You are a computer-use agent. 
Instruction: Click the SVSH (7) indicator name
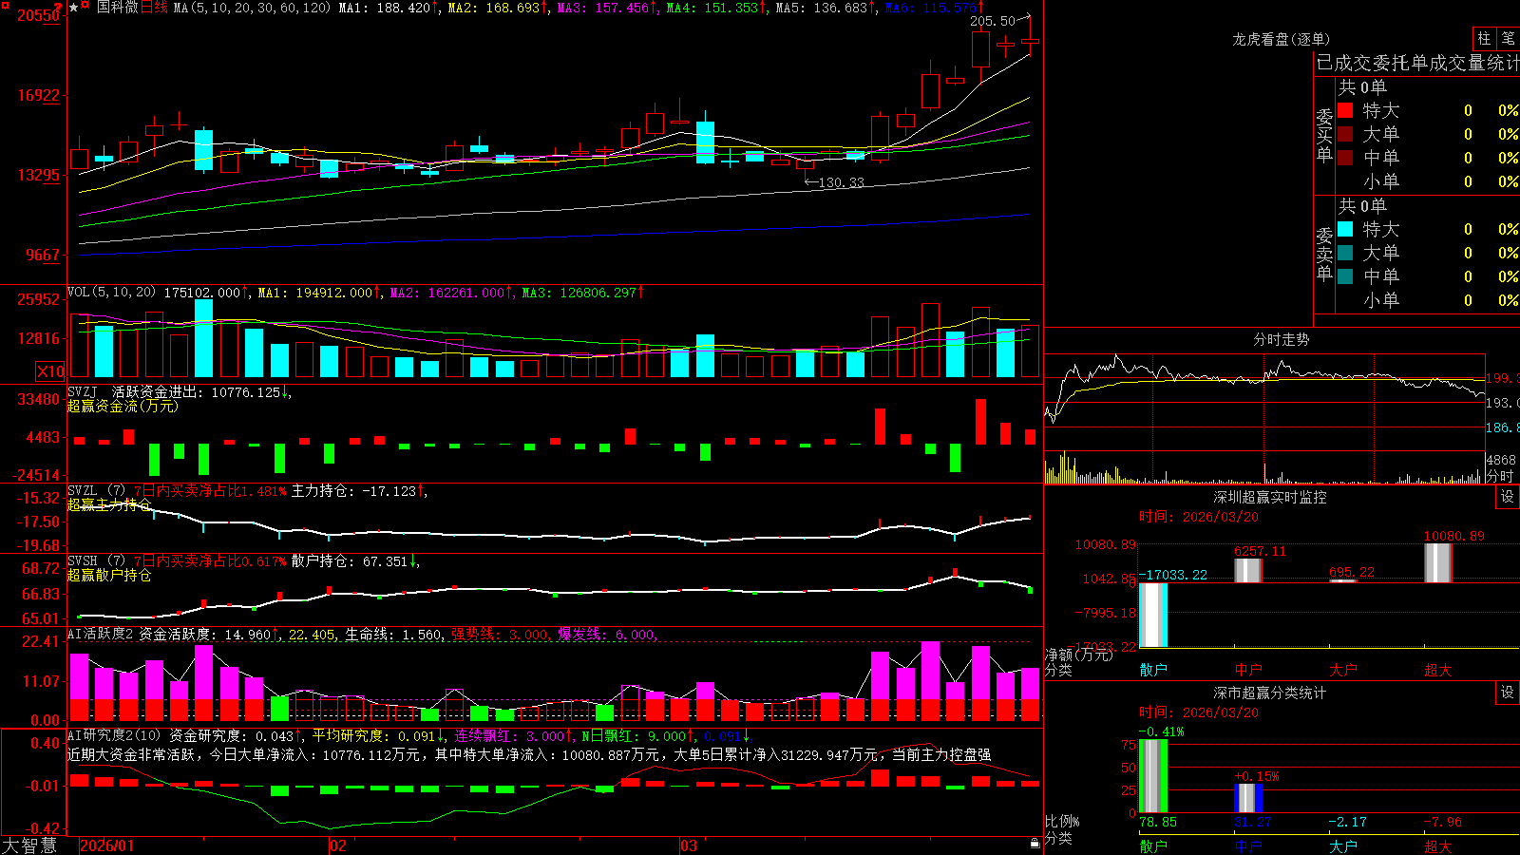[x=97, y=561]
